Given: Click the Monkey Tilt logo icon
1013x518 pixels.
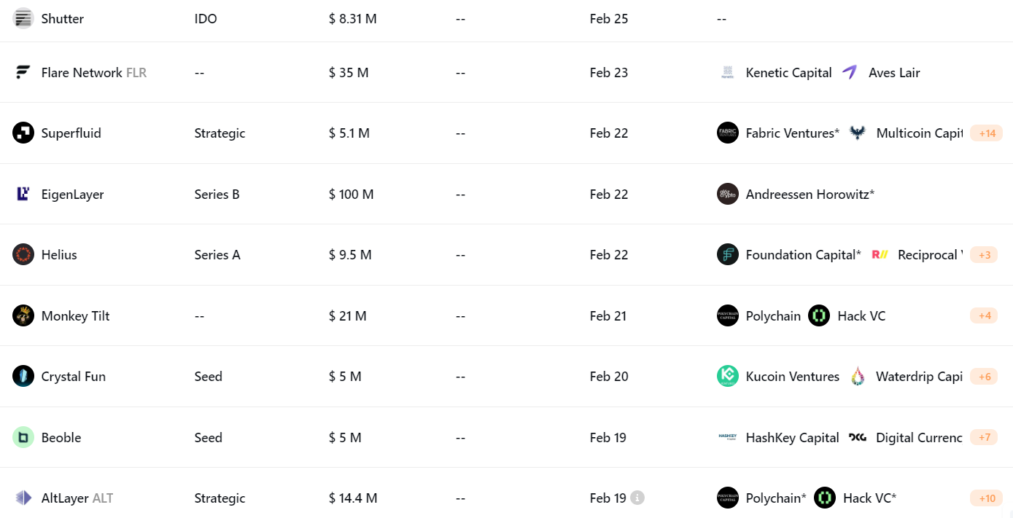Looking at the screenshot, I should tap(23, 315).
